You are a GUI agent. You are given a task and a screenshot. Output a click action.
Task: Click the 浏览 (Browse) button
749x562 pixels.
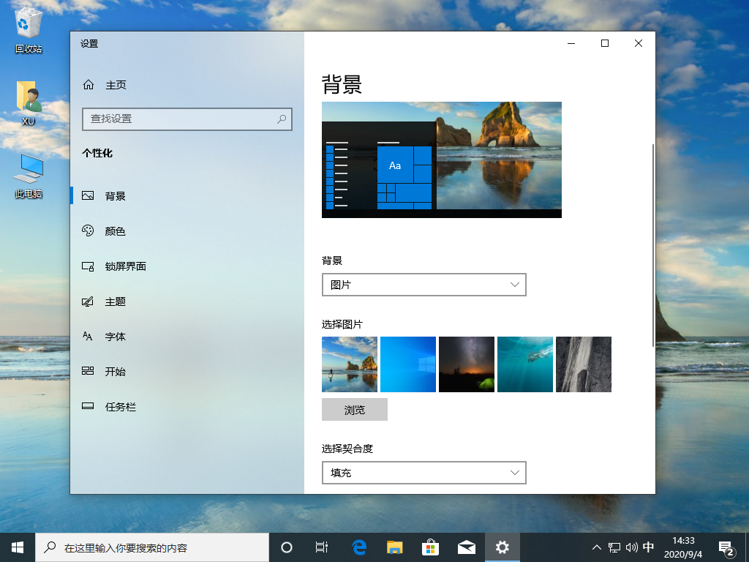pyautogui.click(x=354, y=409)
